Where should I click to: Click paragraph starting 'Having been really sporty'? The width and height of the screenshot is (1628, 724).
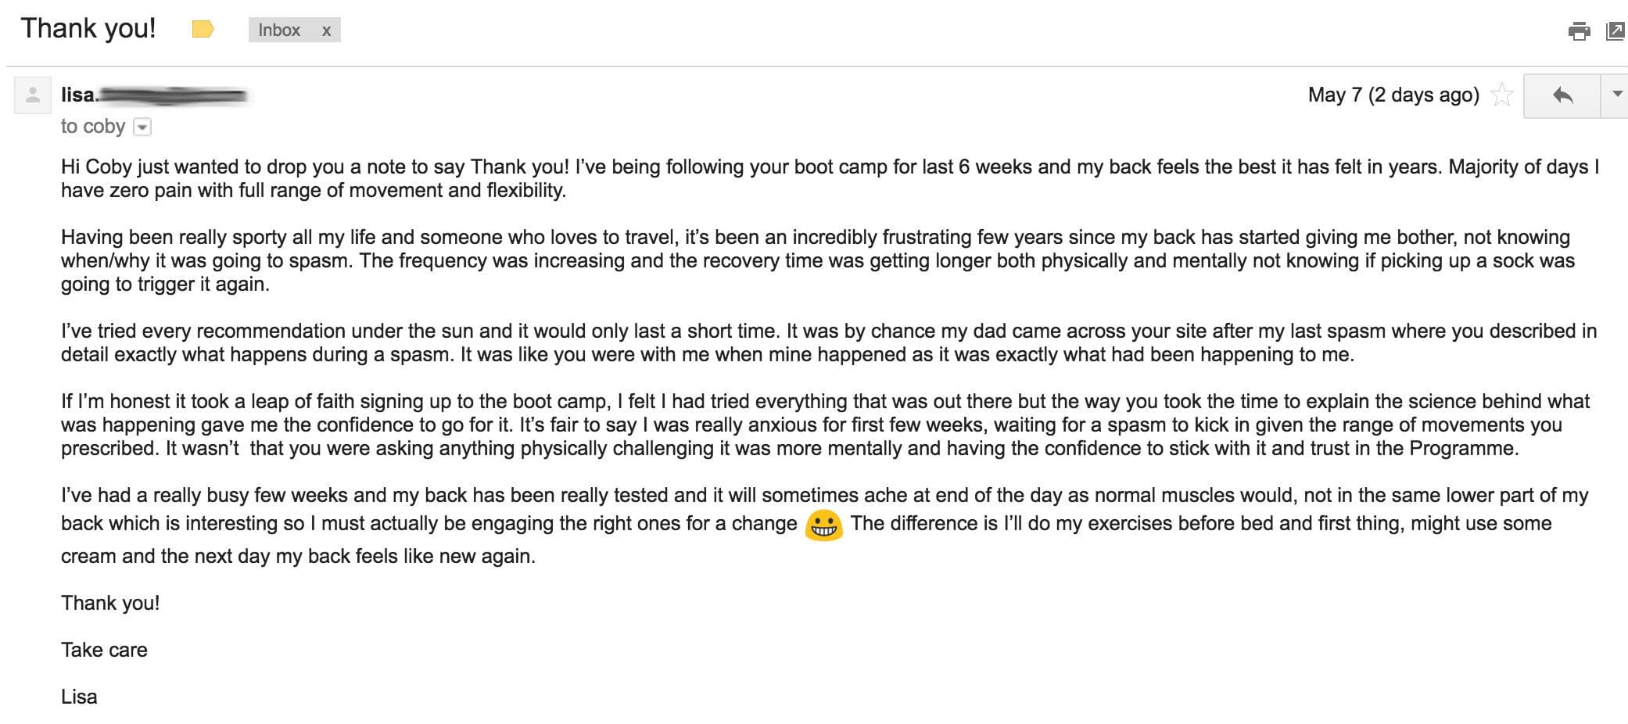(x=818, y=260)
